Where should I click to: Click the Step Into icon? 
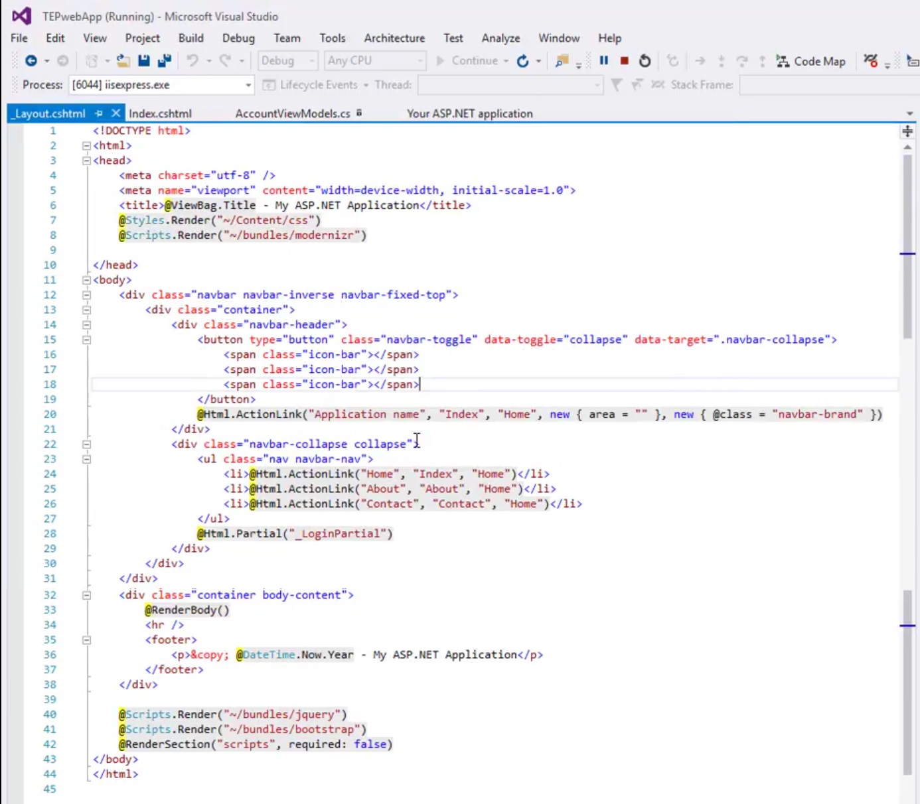coord(721,61)
